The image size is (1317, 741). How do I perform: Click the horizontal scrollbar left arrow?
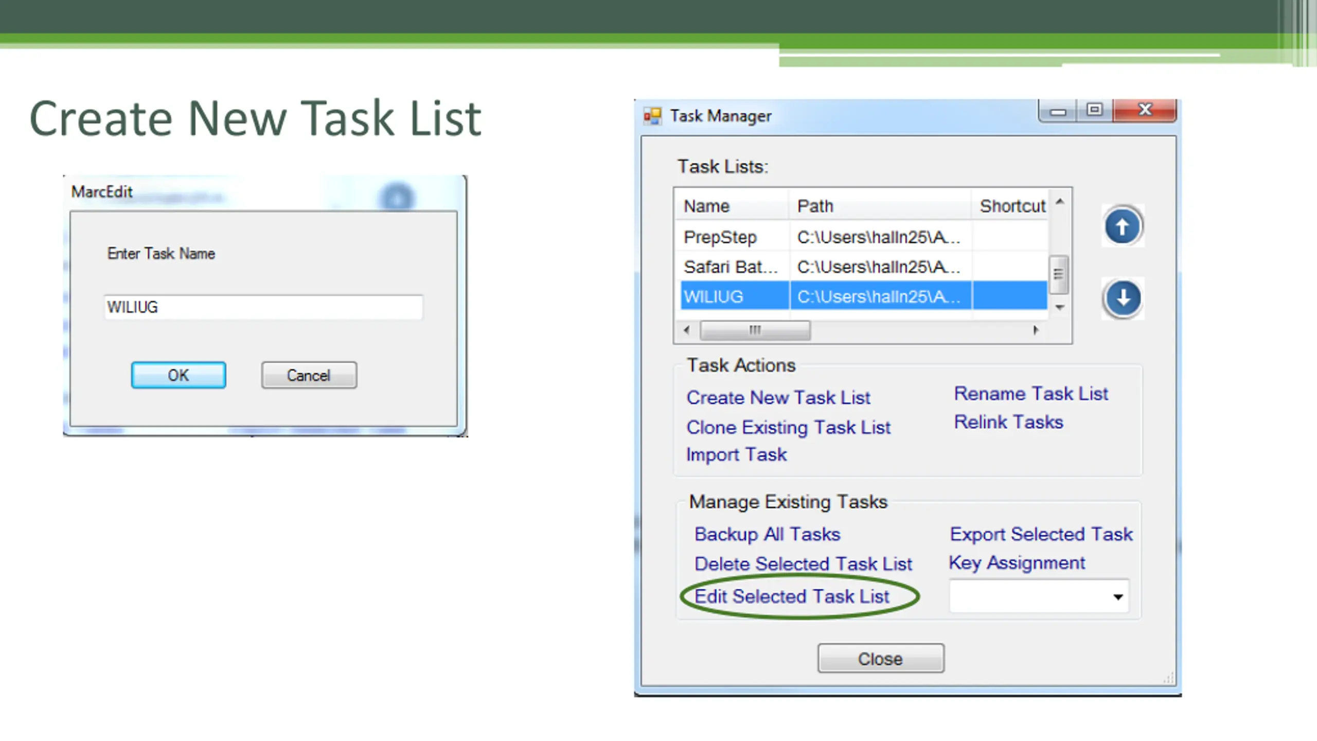[686, 330]
